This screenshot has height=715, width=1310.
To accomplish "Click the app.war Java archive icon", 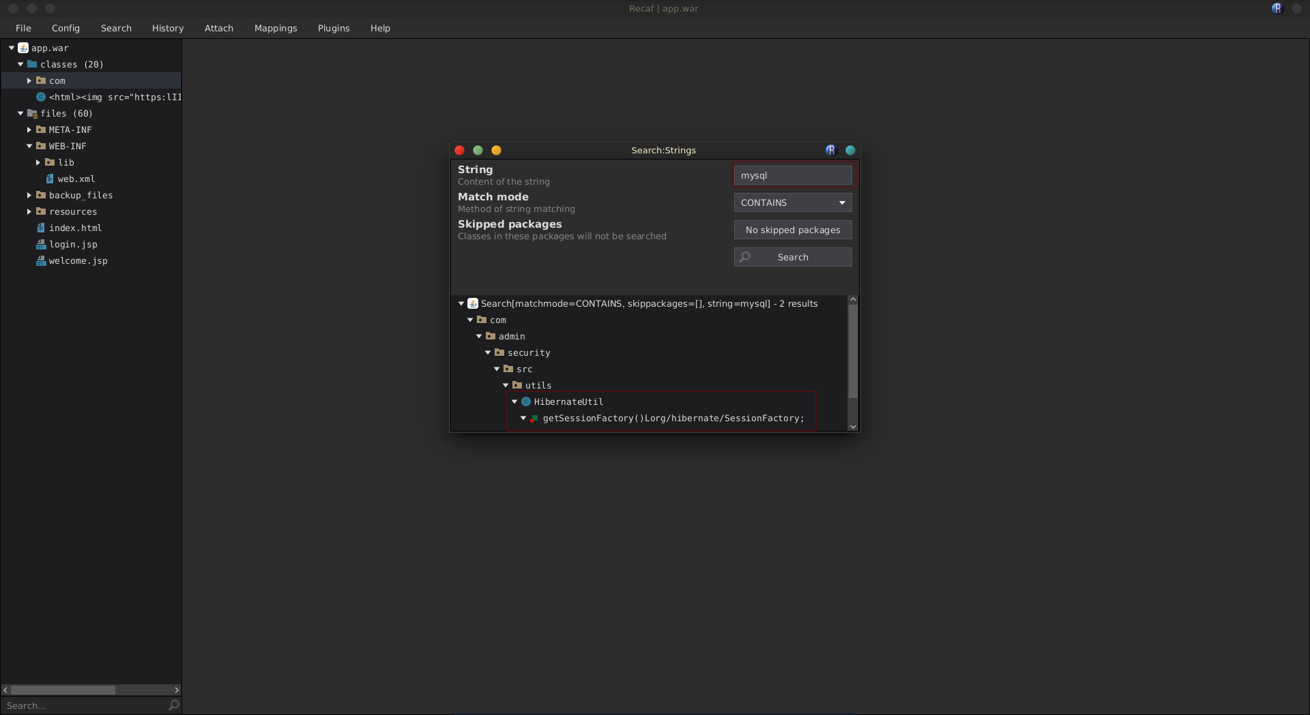I will [x=23, y=48].
